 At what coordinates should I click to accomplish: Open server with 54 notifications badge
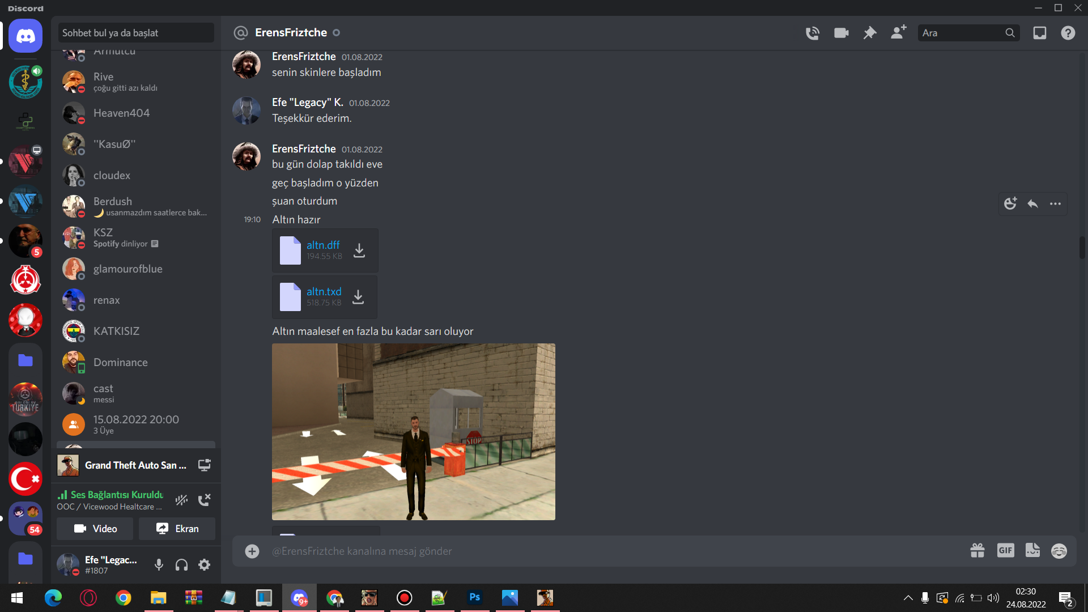[25, 518]
